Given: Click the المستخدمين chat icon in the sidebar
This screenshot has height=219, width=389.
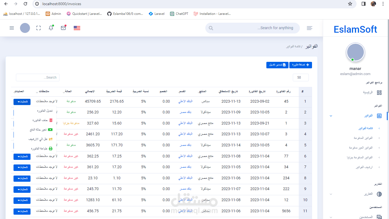Looking at the screenshot, I should (x=379, y=217).
